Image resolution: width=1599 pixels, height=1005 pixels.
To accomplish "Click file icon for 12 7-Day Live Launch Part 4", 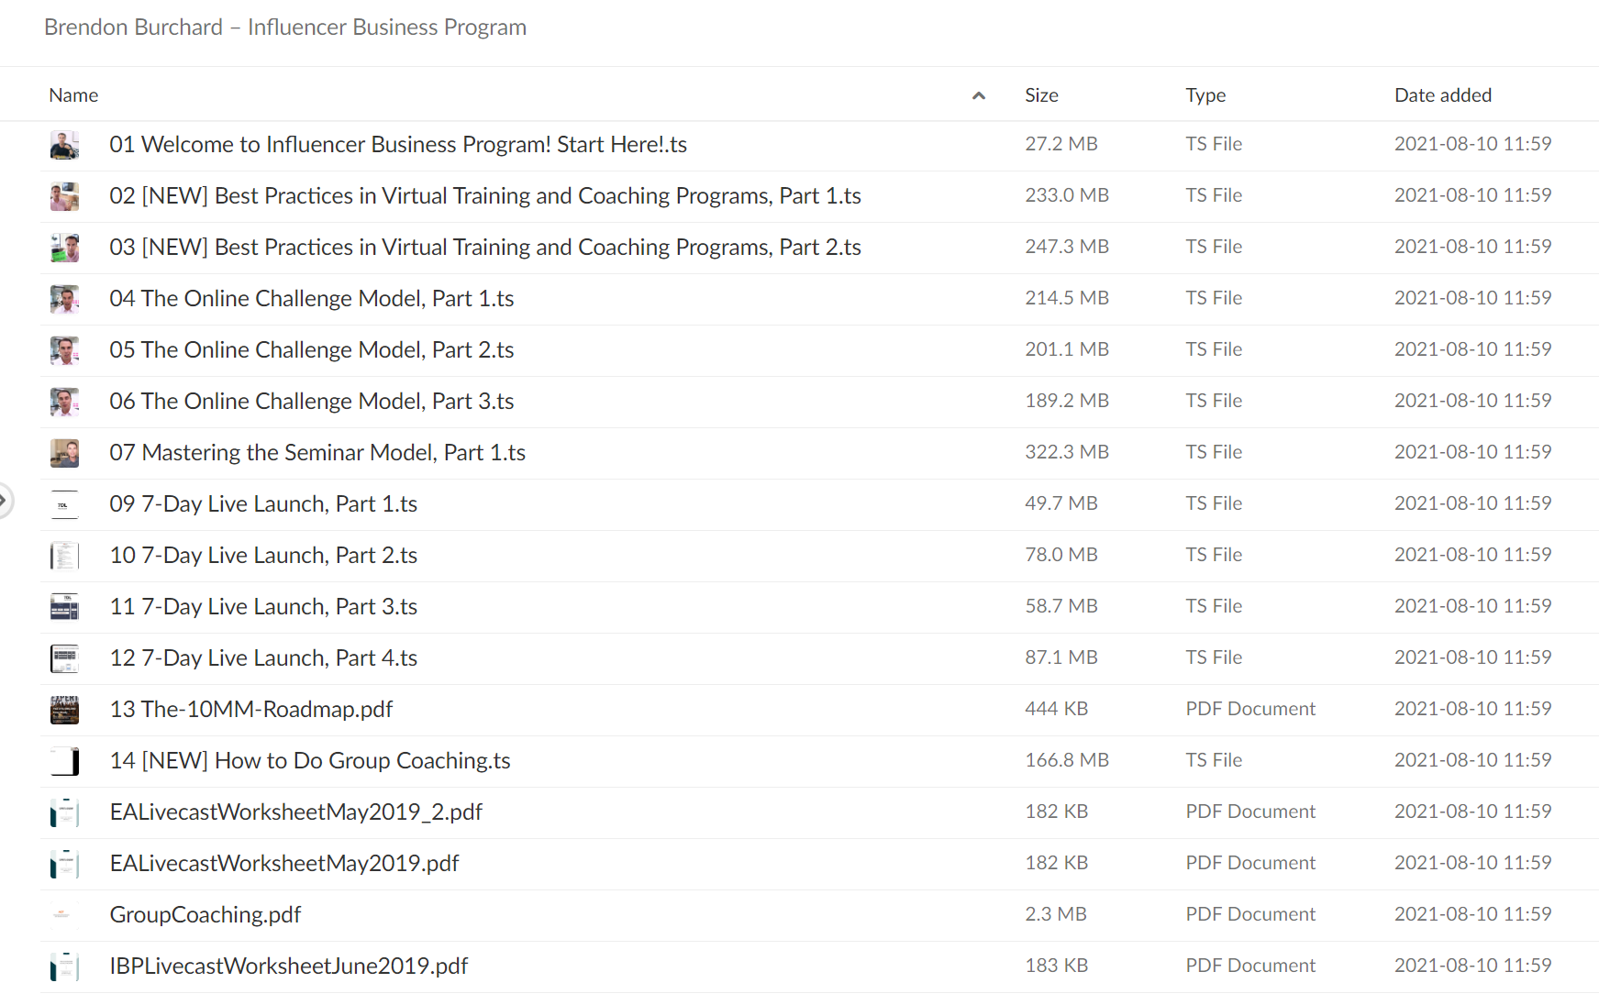I will pyautogui.click(x=64, y=658).
